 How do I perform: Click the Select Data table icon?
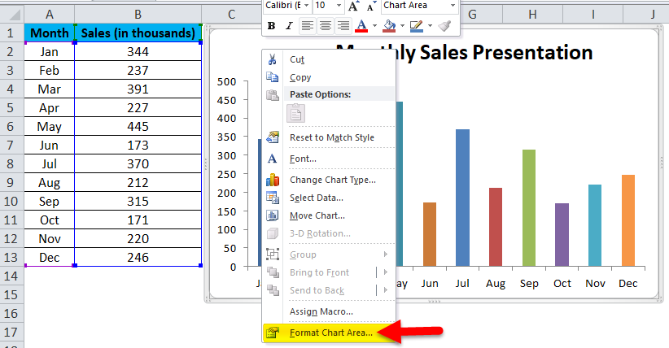coord(272,198)
